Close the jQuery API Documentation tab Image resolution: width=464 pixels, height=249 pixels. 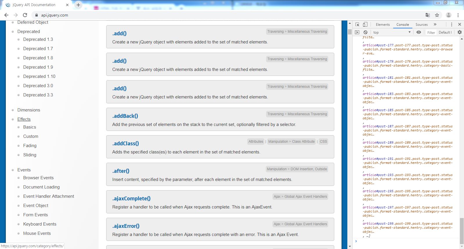click(67, 5)
